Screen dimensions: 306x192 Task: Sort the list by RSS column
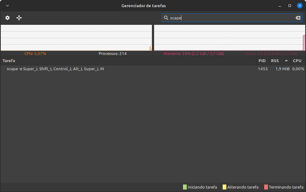(275, 60)
